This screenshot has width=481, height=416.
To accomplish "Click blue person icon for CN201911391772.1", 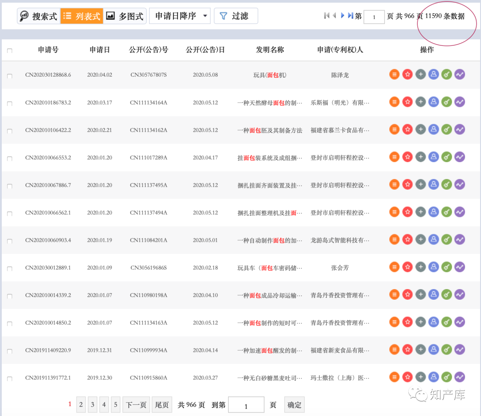I will (433, 377).
